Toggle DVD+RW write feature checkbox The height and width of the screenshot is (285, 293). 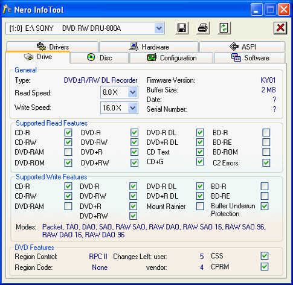(x=133, y=216)
